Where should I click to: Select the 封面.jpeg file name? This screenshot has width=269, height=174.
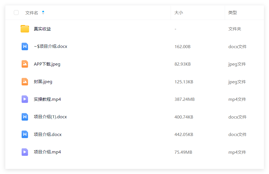pyautogui.click(x=43, y=82)
